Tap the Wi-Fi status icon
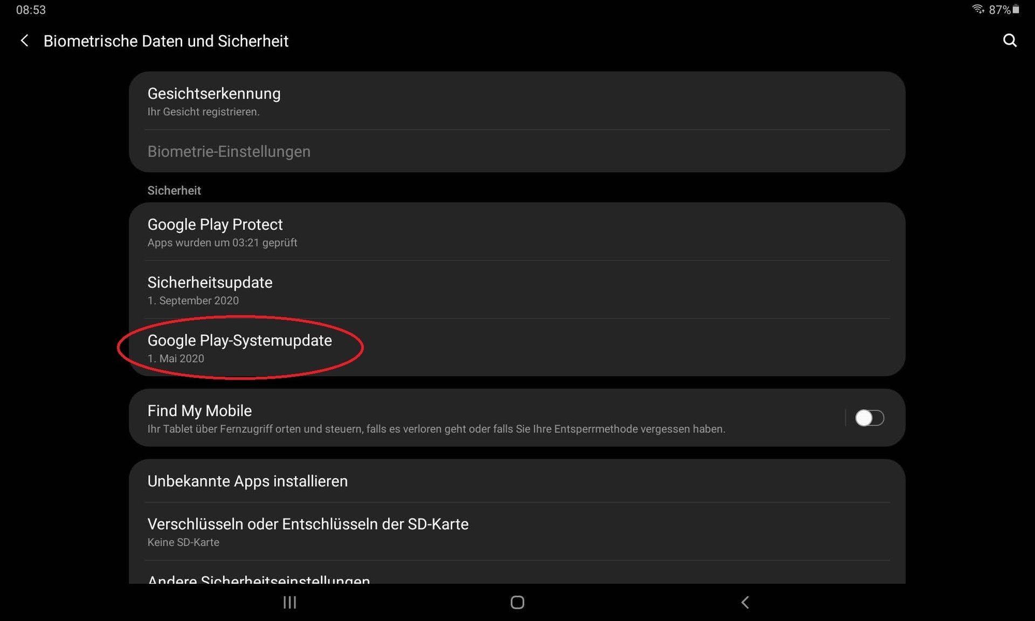1035x621 pixels. pos(978,9)
